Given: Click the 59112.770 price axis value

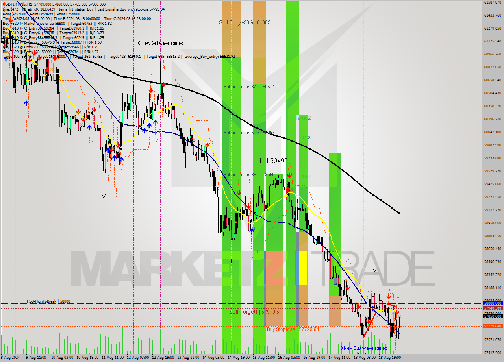Looking at the screenshot, I should pyautogui.click(x=493, y=210).
